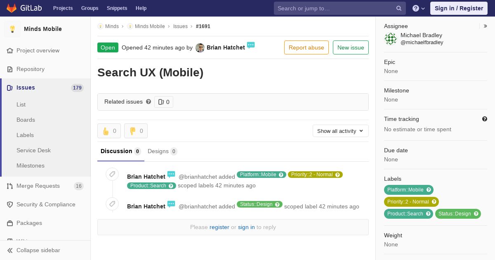Click the Minds Mobile lightbulb project avatar

(x=12, y=29)
